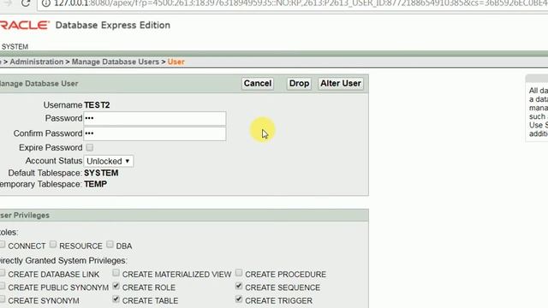Focus the browser address bar URL
This screenshot has height=308, width=548.
(x=301, y=3)
